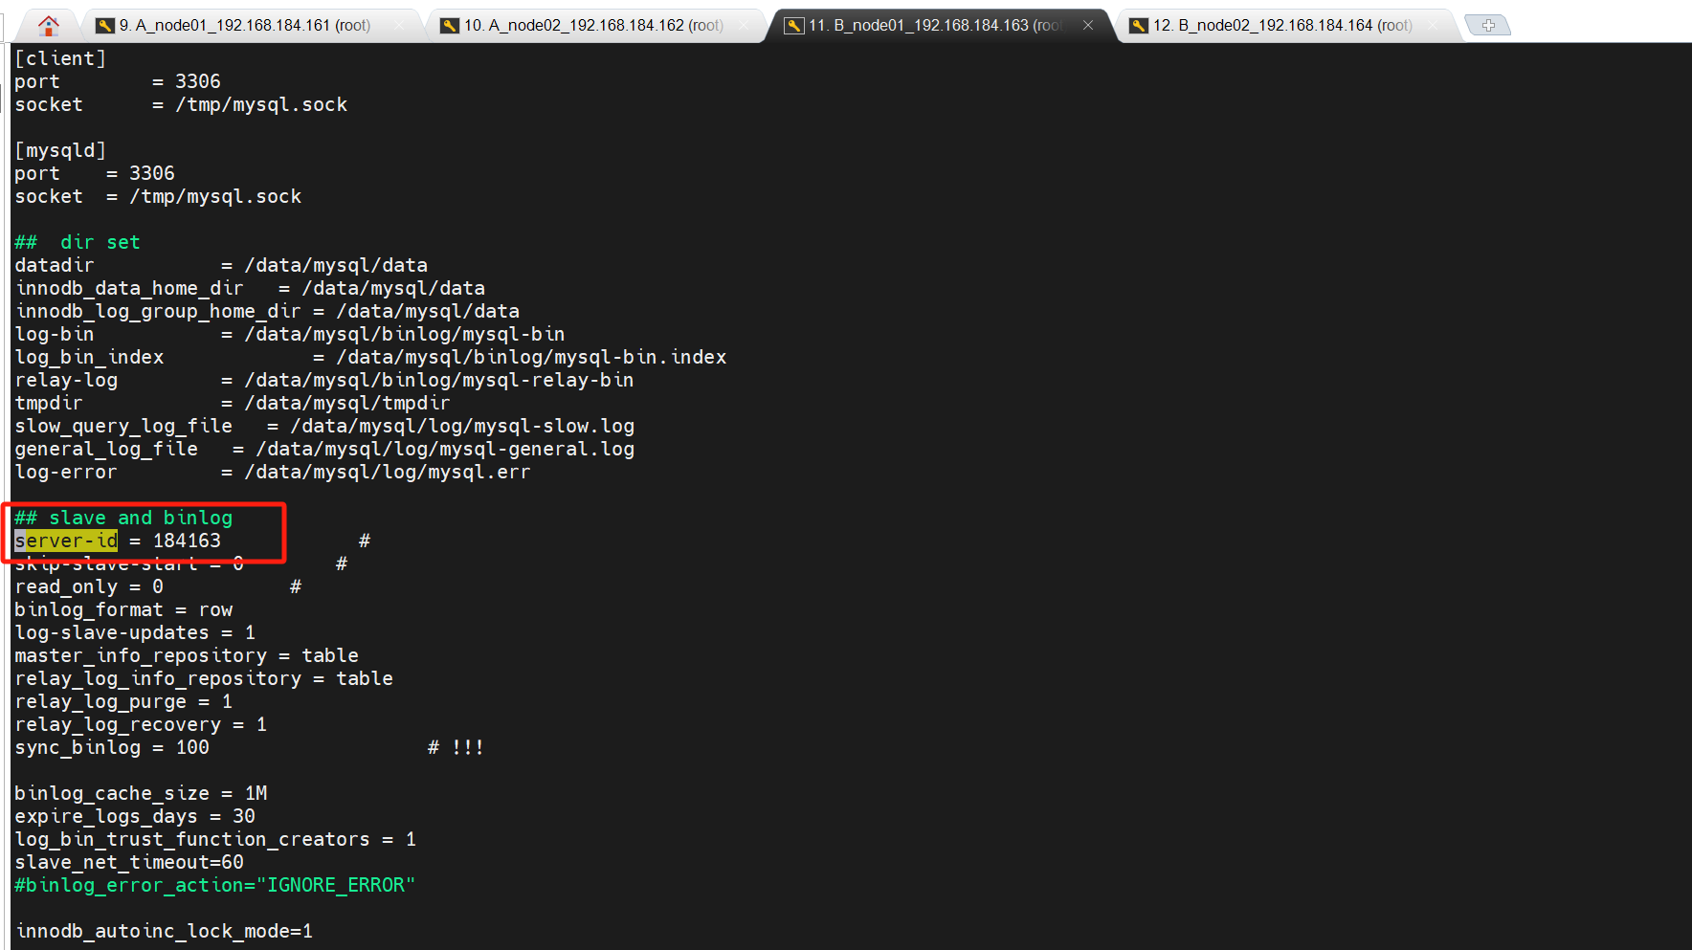Click the home icon tab
1692x950 pixels.
[49, 25]
